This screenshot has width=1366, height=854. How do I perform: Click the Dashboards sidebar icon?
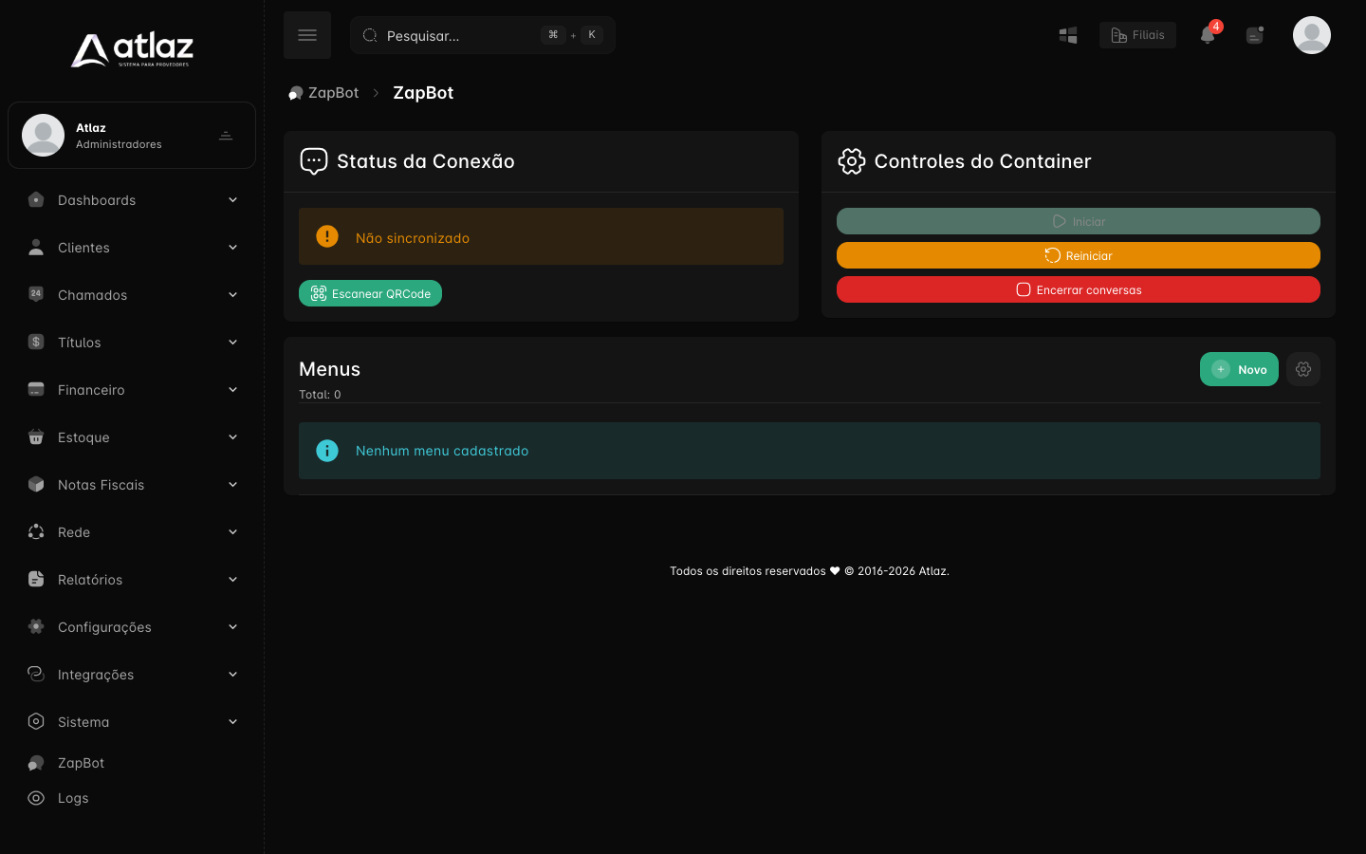pos(36,199)
